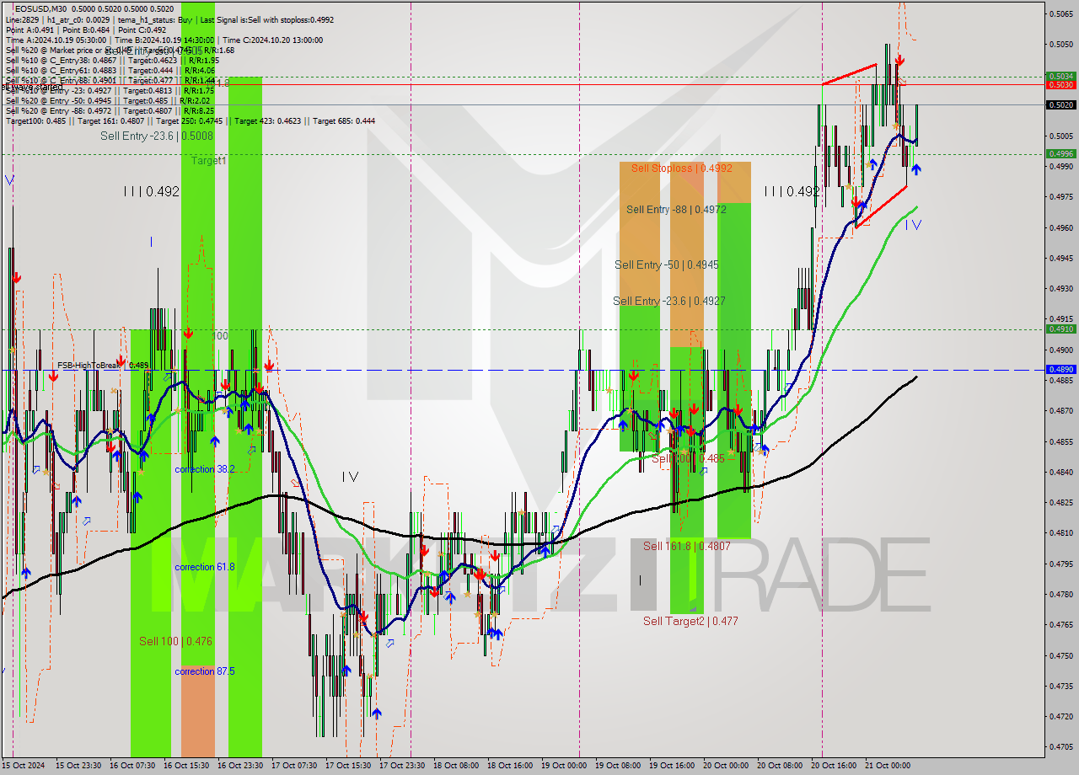
Task: Select the 'correction 61.8' label
Action: [205, 567]
